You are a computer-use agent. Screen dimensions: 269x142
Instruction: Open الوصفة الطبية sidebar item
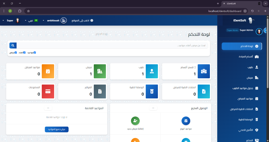(242, 120)
